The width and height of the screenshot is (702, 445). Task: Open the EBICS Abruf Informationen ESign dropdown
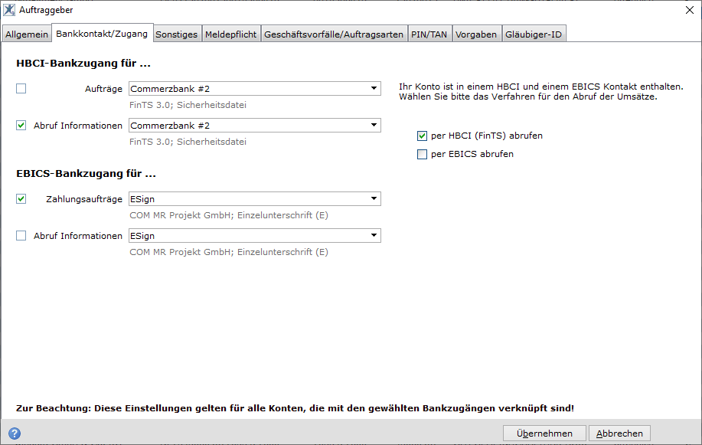(255, 236)
